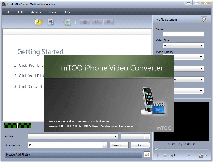Click the 00:00:00 / 00:00:00 time display
This screenshot has height=162, width=213.
[x=181, y=144]
